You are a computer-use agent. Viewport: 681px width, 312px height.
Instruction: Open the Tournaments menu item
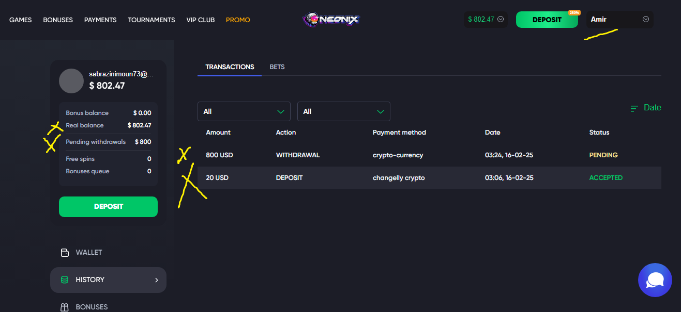pyautogui.click(x=152, y=20)
